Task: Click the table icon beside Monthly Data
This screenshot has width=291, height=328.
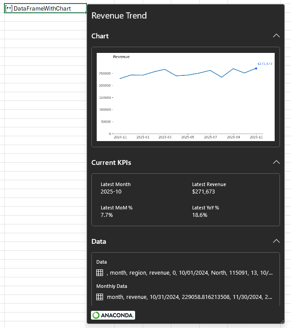Action: [100, 297]
